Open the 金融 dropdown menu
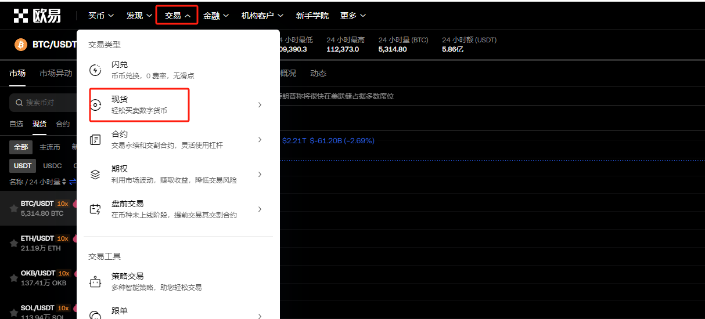The width and height of the screenshot is (705, 319). (x=216, y=16)
